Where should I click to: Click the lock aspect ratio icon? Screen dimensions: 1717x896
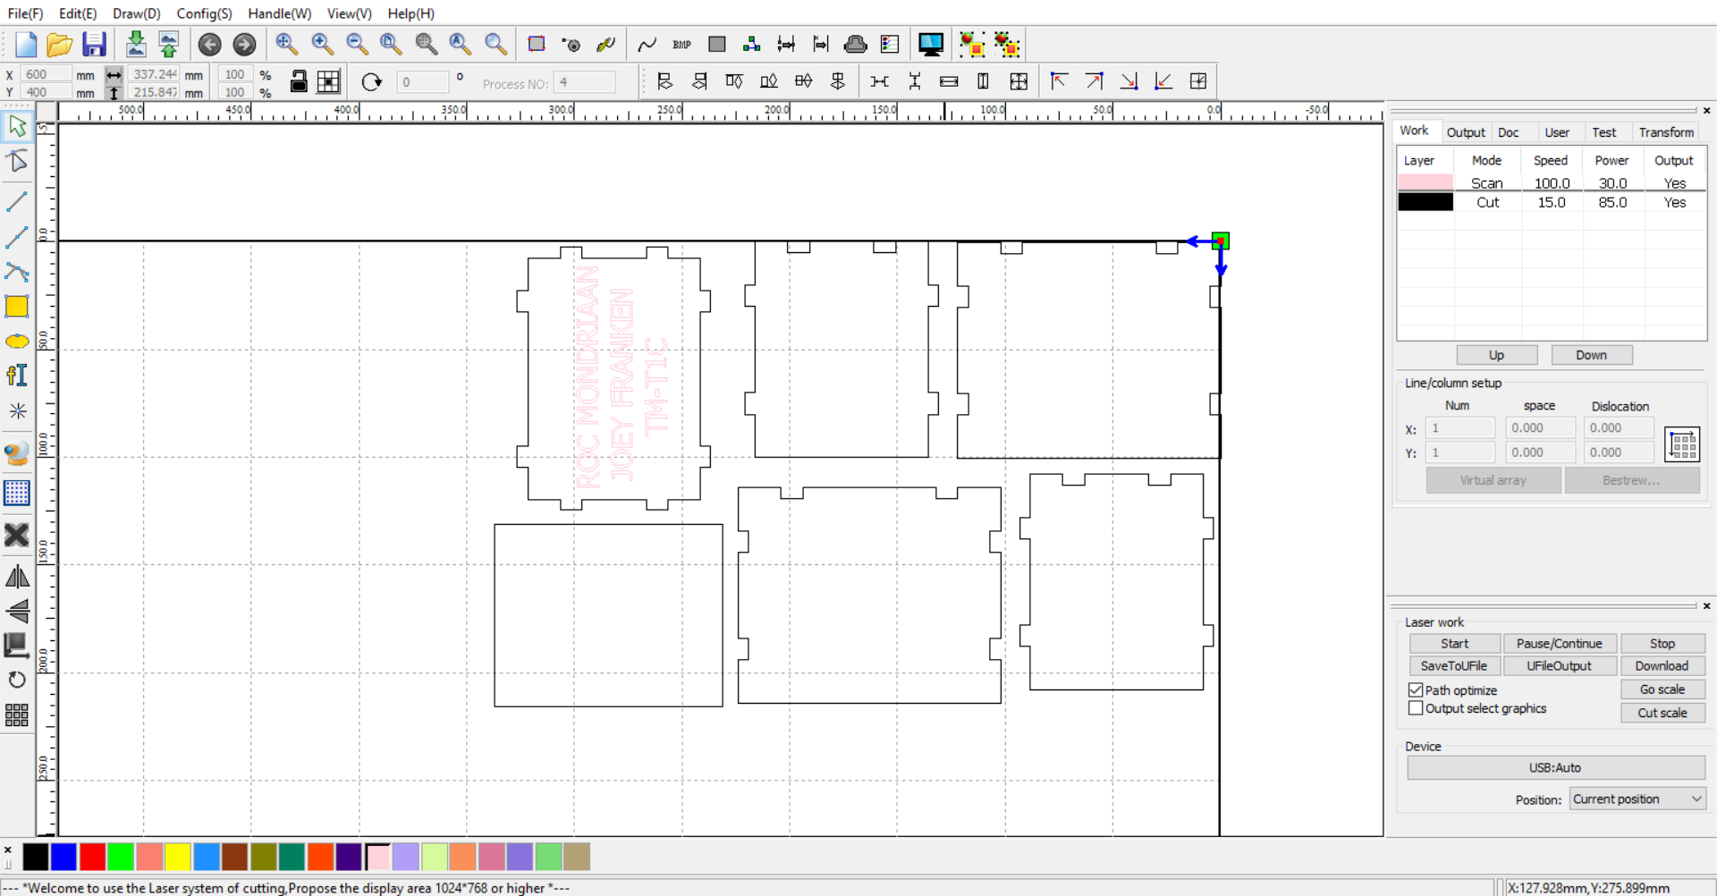point(299,82)
